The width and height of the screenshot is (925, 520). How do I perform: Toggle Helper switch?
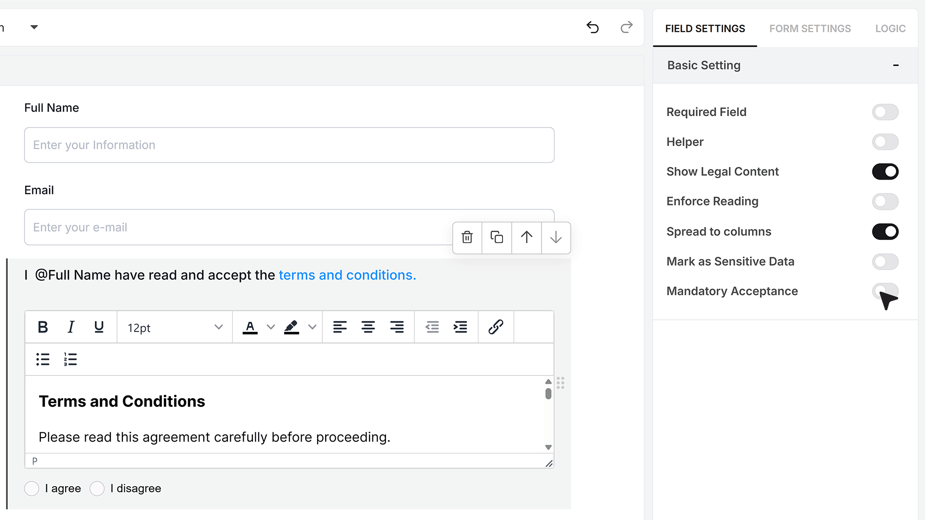885,142
